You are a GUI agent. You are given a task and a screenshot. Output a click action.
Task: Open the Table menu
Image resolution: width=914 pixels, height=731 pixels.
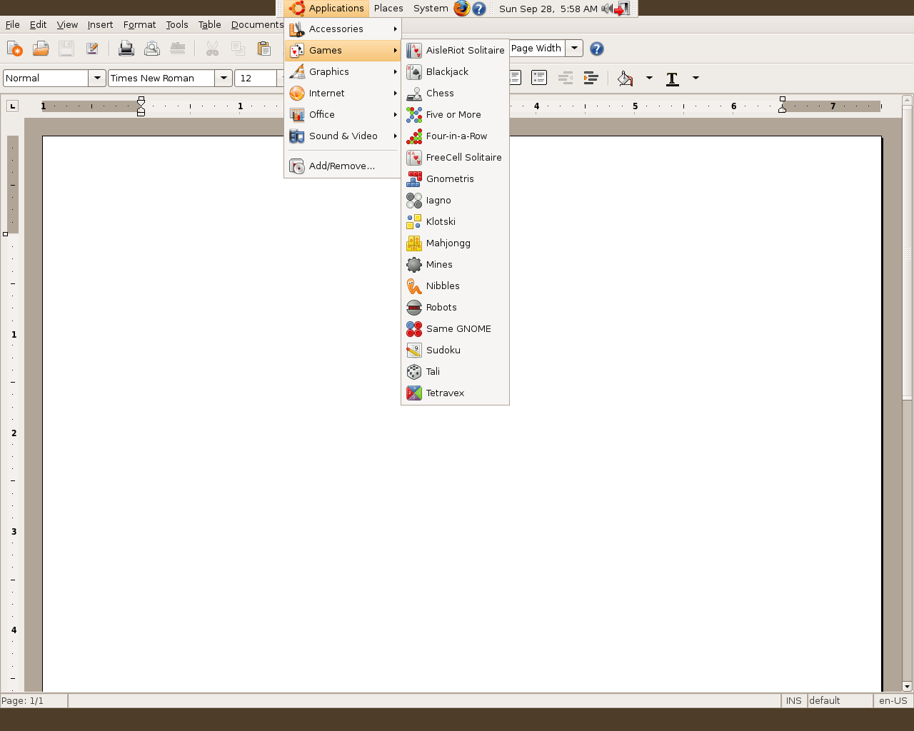pyautogui.click(x=209, y=24)
